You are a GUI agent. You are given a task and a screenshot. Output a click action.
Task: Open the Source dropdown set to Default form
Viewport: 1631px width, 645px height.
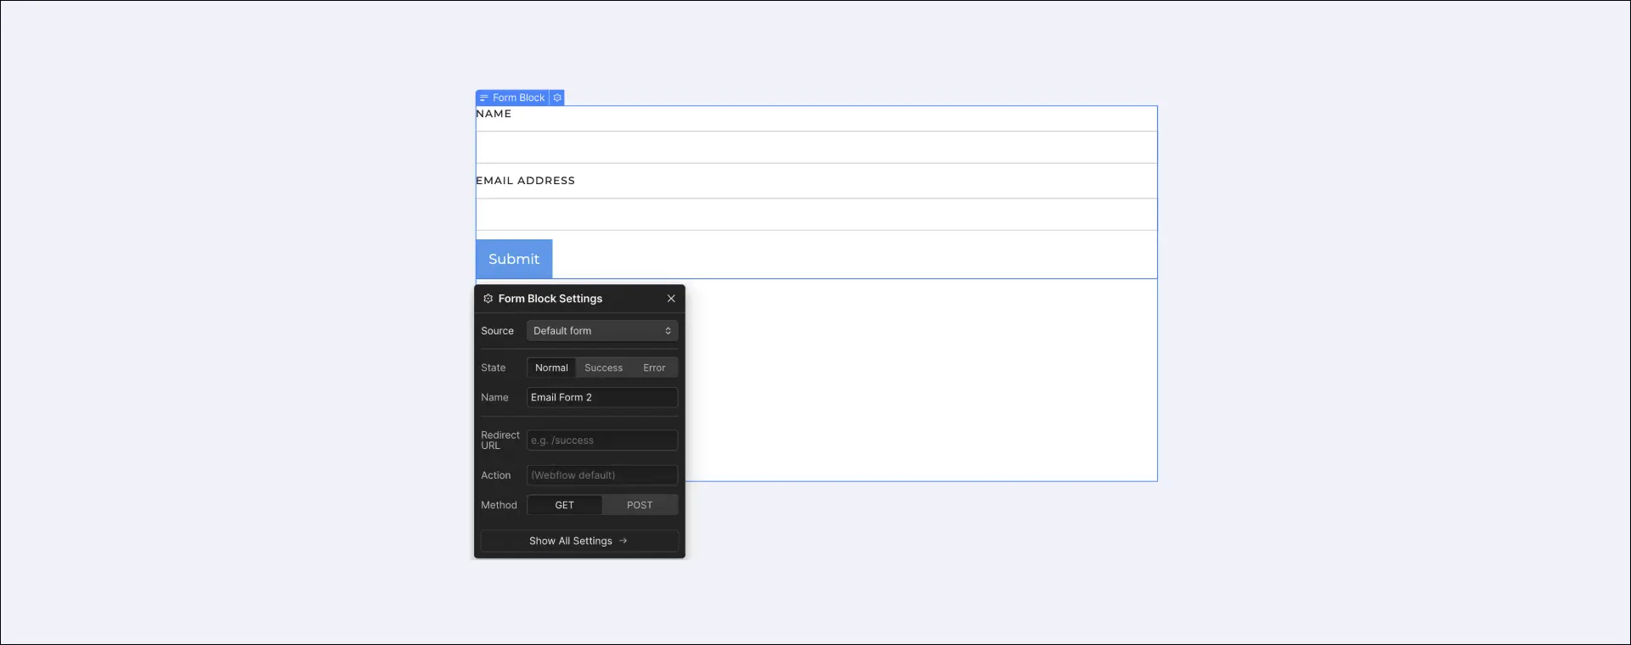coord(602,331)
